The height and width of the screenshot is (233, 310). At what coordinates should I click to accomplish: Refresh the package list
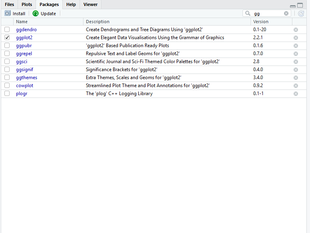point(301,14)
